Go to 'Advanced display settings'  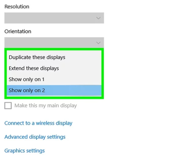click(35, 137)
